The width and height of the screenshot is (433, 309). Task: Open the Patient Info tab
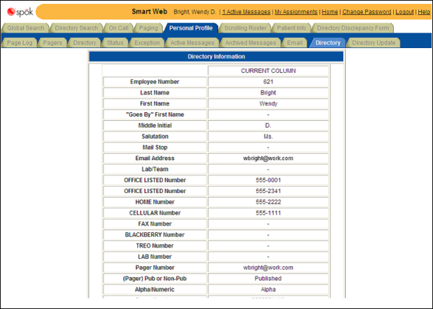[291, 28]
